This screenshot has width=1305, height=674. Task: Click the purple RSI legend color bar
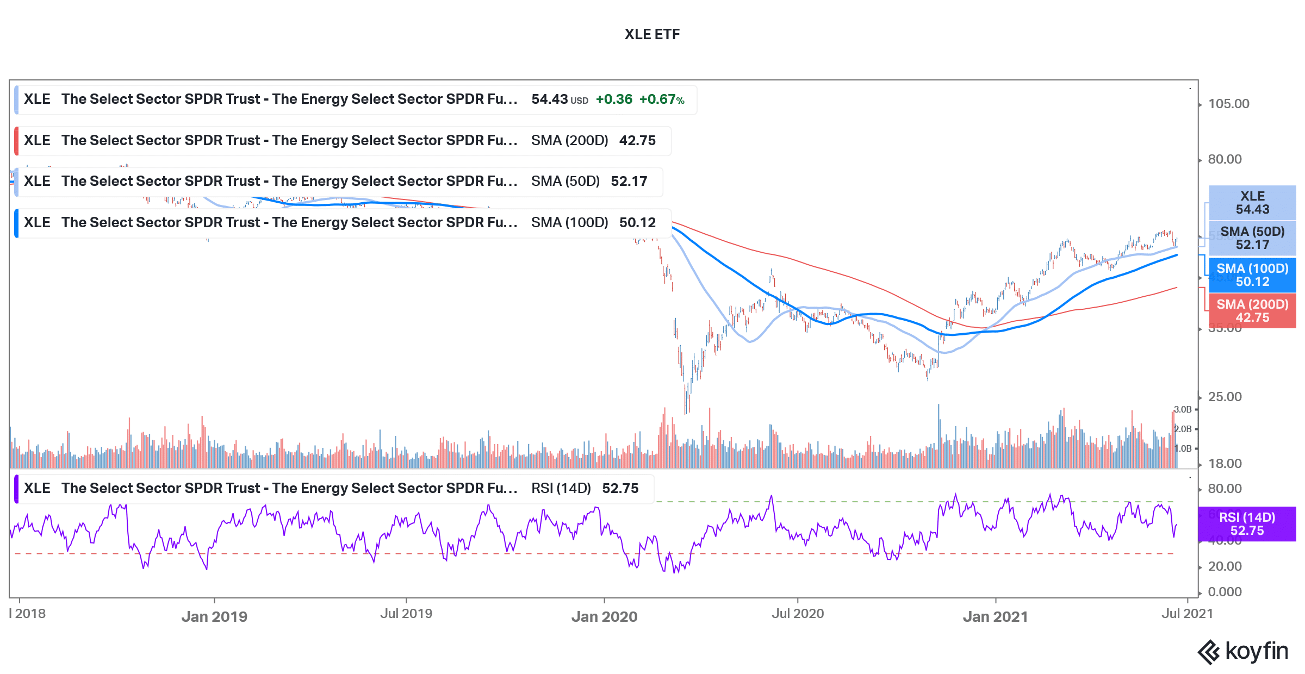16,489
